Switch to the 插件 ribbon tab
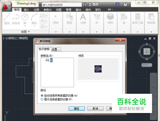Viewport: 160px width, 121px height. [x=88, y=10]
